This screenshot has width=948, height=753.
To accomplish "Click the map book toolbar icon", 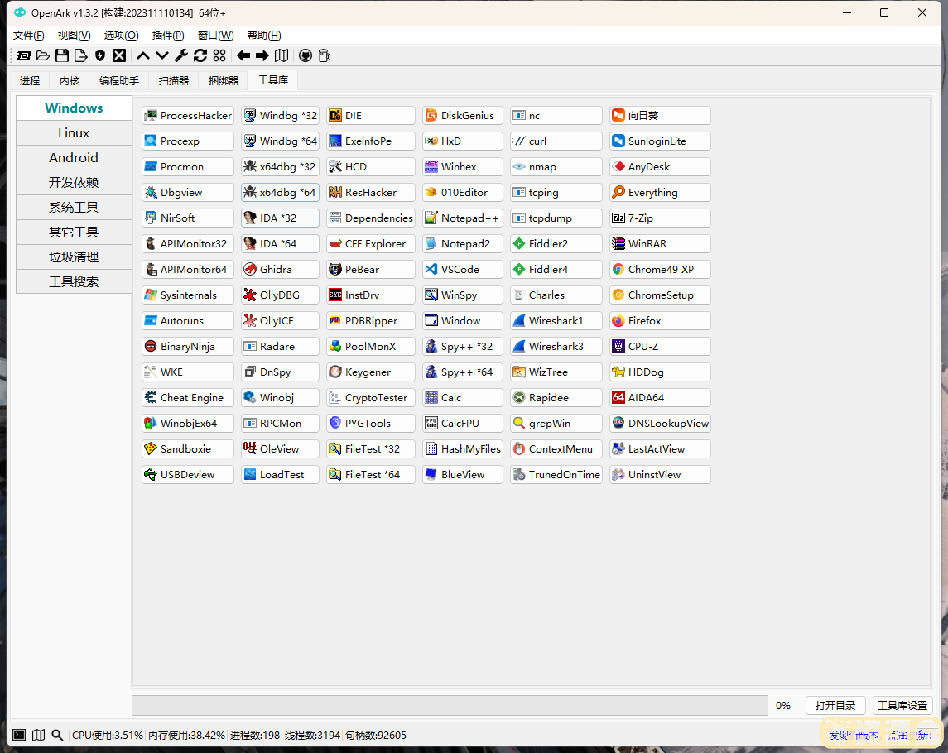I will 282,55.
